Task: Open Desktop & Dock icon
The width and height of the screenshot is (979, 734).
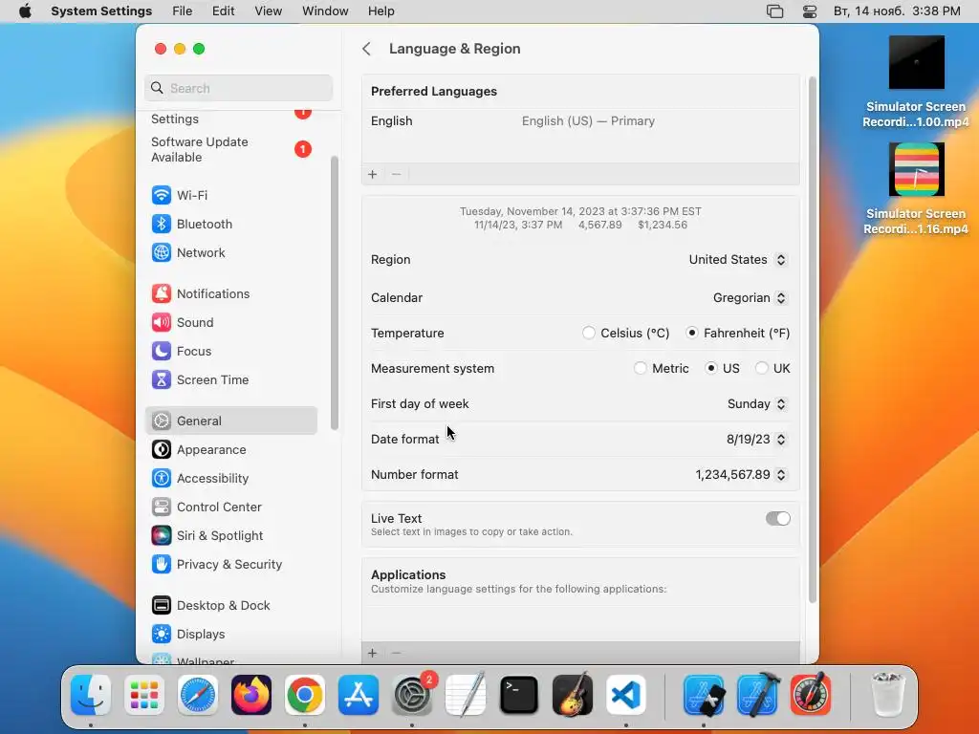Action: pos(161,605)
